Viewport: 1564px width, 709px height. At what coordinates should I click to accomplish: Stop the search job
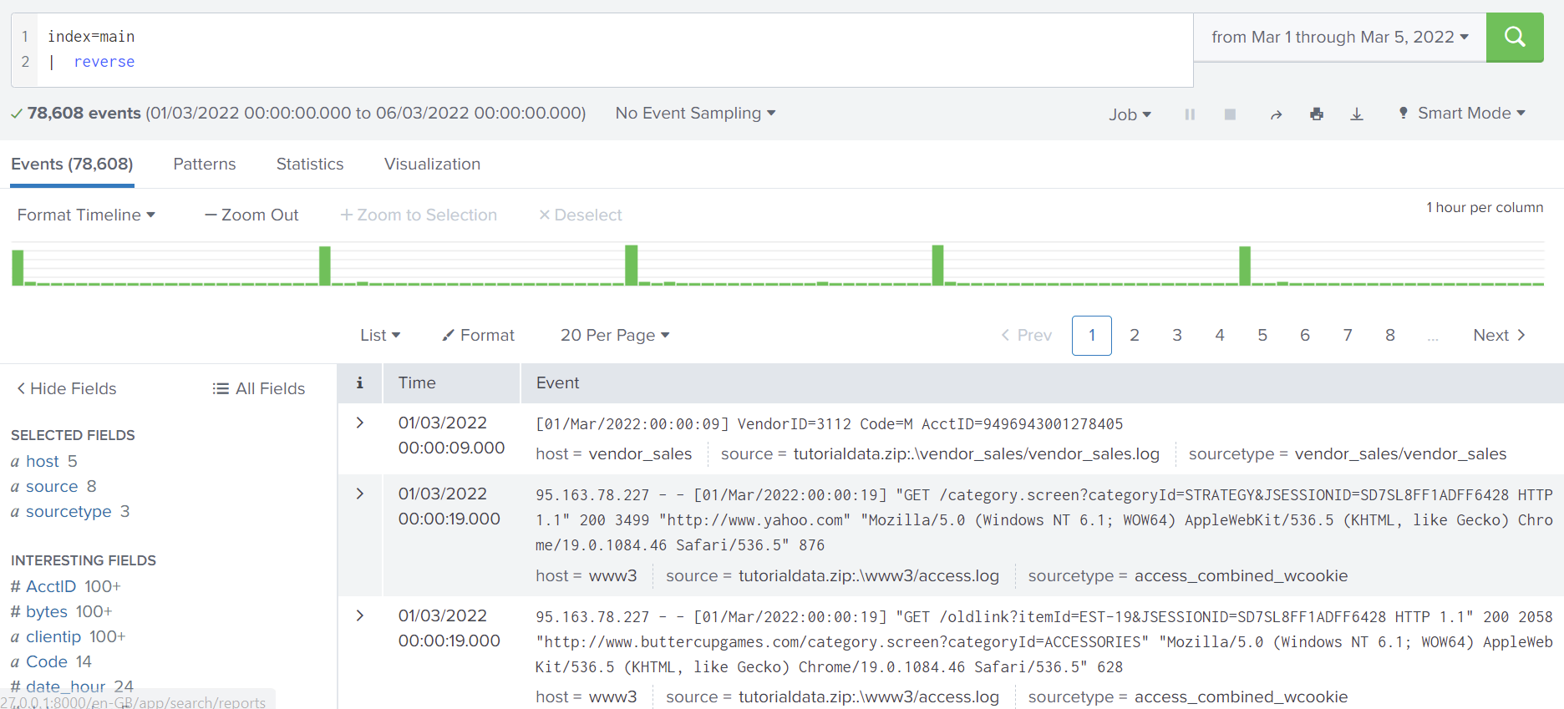(x=1230, y=114)
